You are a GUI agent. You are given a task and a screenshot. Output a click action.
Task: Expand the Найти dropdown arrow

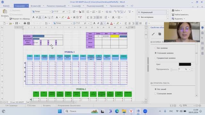pyautogui.click(x=181, y=11)
